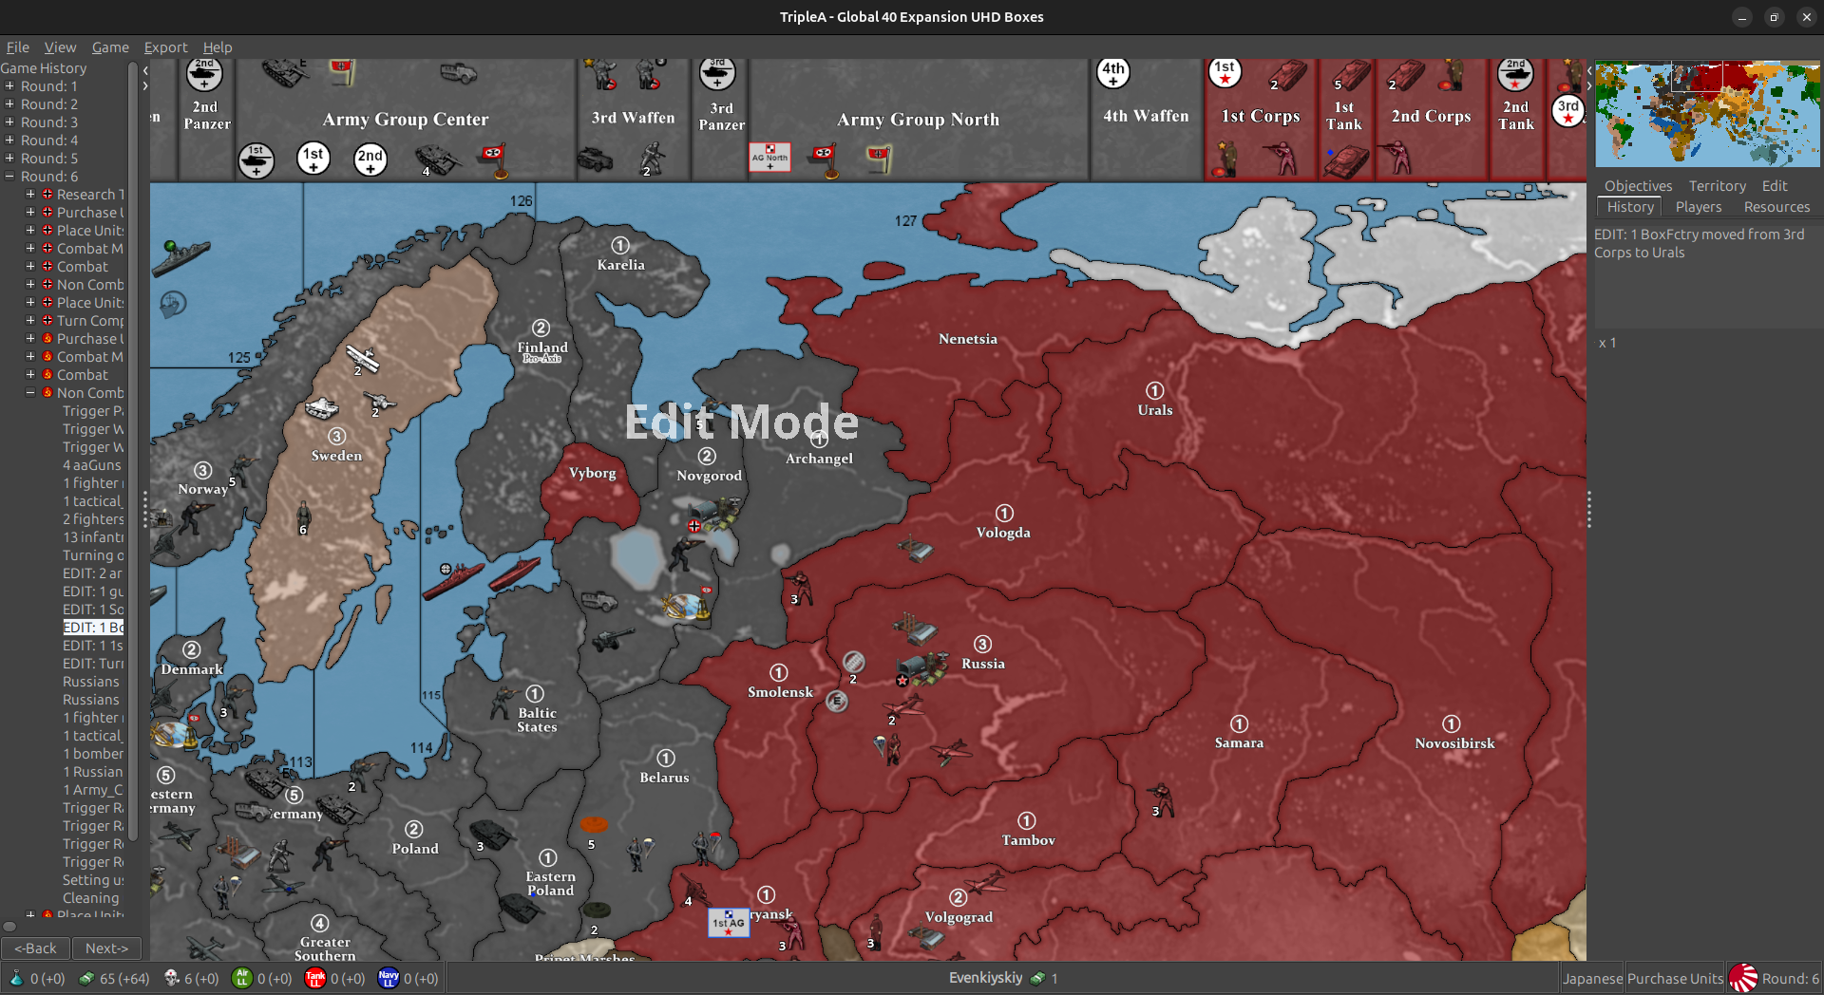Expand Round: 5 history node
1824x995 pixels.
coord(9,159)
